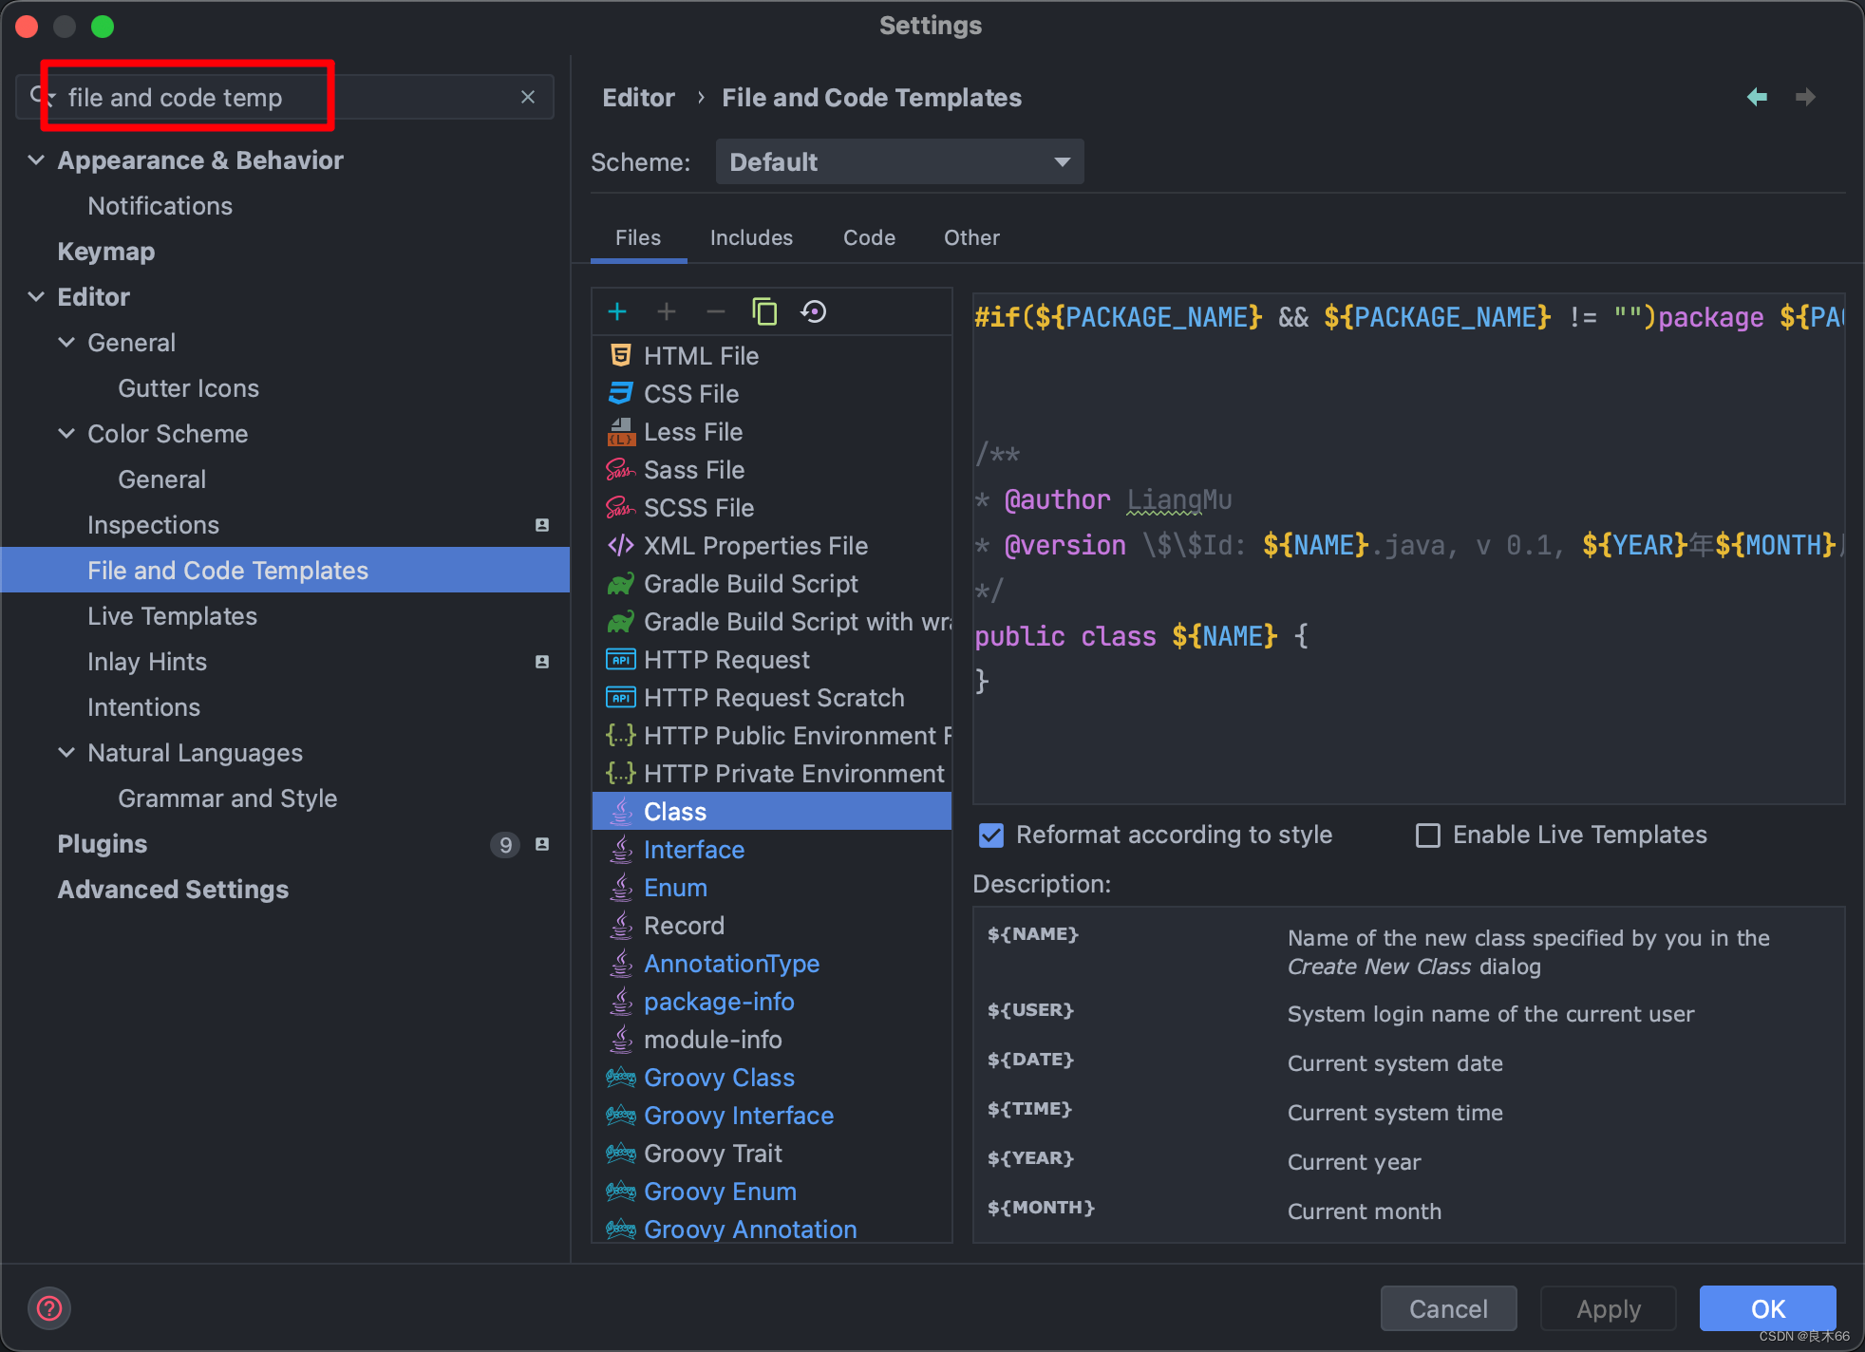This screenshot has width=1865, height=1352.
Task: Select the Groovy Trait template
Action: tap(771, 1154)
